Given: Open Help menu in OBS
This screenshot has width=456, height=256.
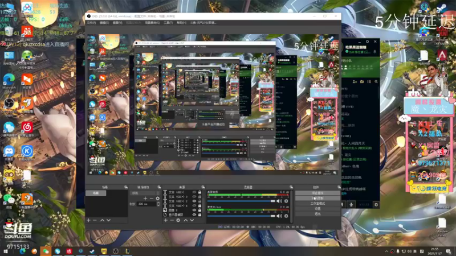Looking at the screenshot, I should [x=181, y=23].
